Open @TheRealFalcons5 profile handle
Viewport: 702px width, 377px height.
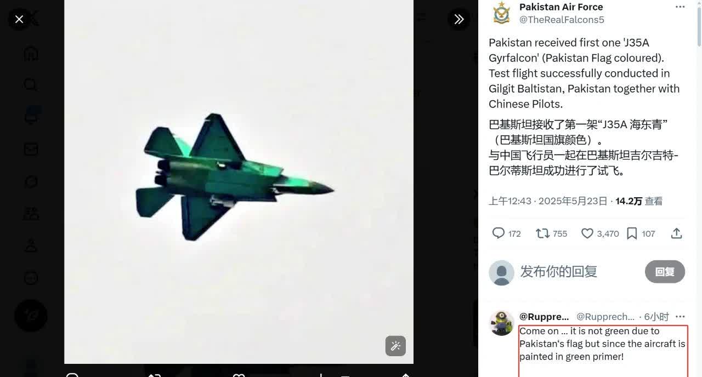click(x=562, y=20)
